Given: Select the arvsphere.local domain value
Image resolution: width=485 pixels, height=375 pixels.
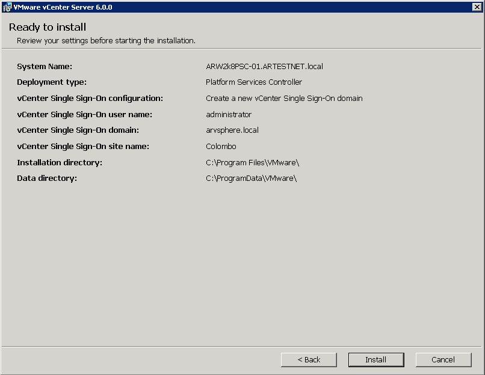Looking at the screenshot, I should tap(230, 130).
